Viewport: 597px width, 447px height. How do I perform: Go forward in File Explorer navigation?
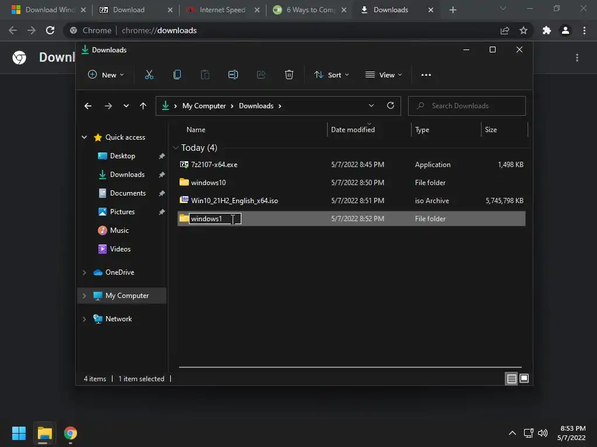(x=108, y=106)
